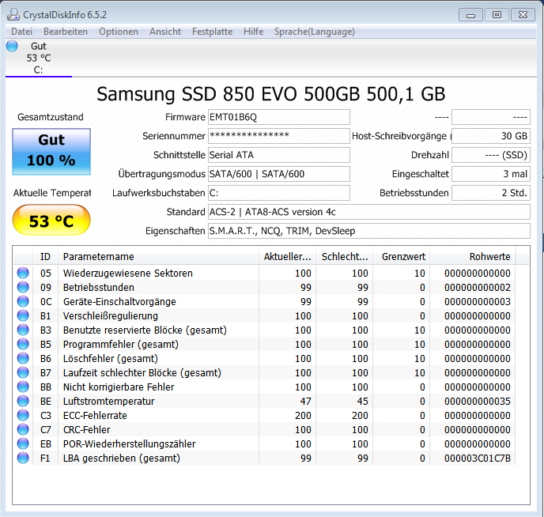
Task: Click the Schnittstelle field Serial ATA
Action: click(x=279, y=155)
